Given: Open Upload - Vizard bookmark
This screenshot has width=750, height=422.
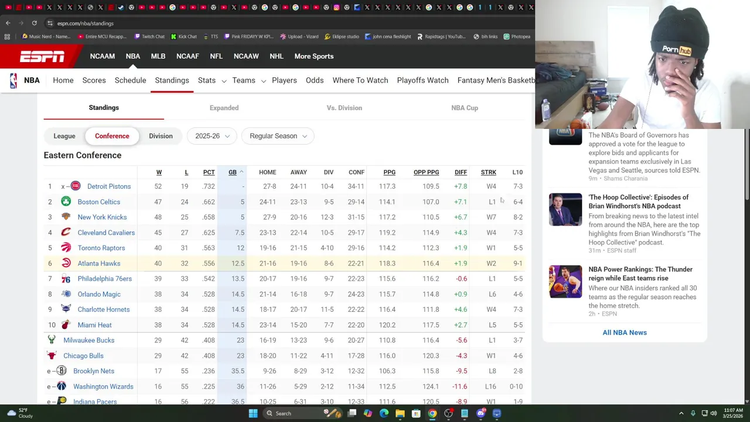Looking at the screenshot, I should [299, 36].
